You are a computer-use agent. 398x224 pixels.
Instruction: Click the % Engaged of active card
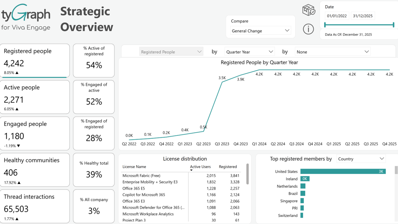click(x=94, y=97)
